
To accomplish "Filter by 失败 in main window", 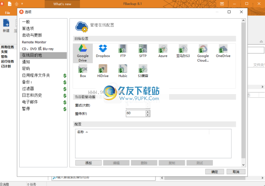I will click(x=4, y=52).
